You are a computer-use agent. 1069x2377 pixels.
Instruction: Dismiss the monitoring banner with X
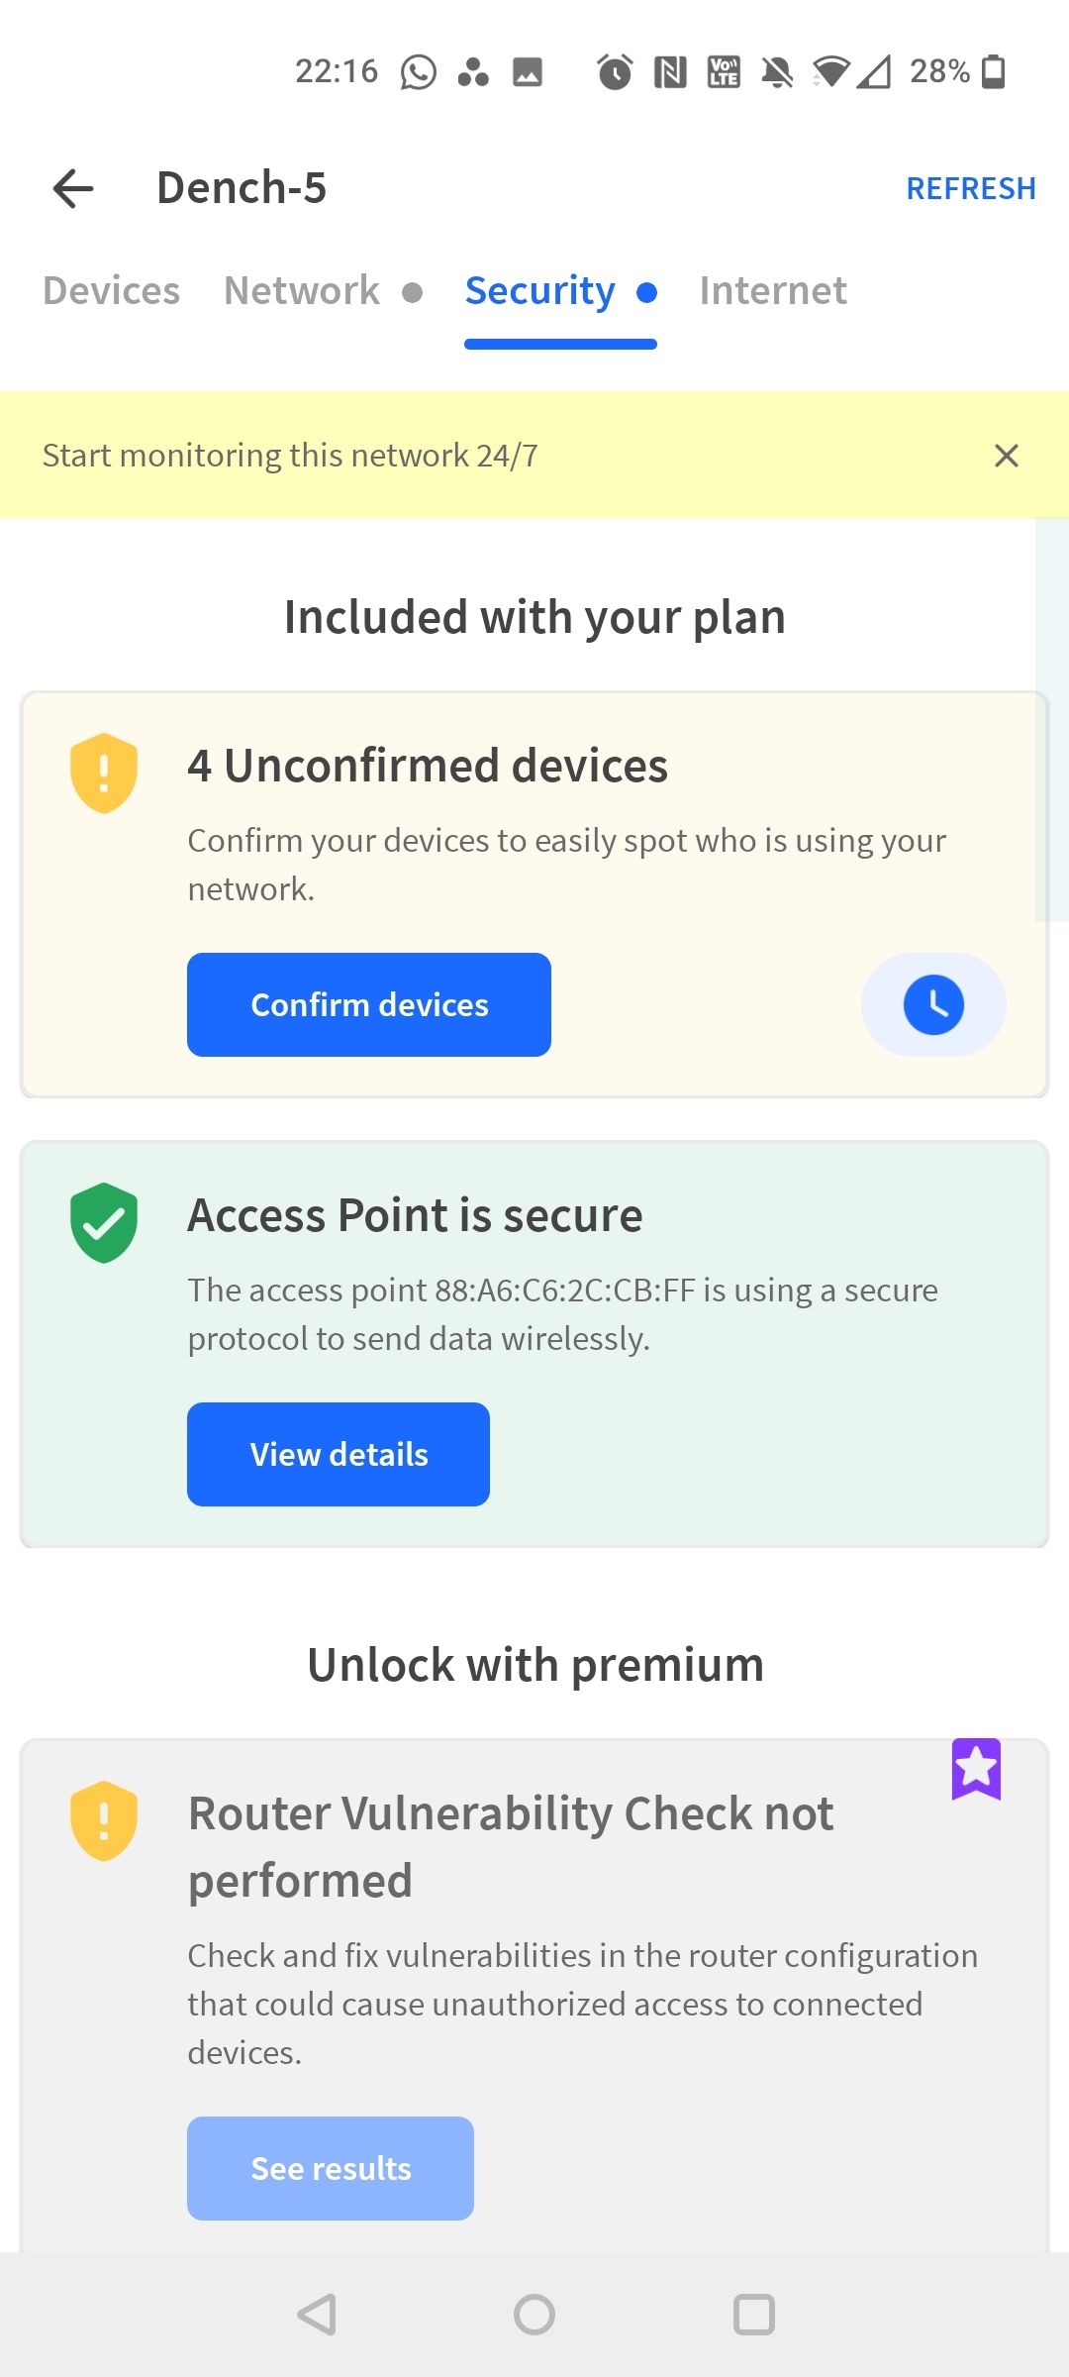click(1006, 456)
